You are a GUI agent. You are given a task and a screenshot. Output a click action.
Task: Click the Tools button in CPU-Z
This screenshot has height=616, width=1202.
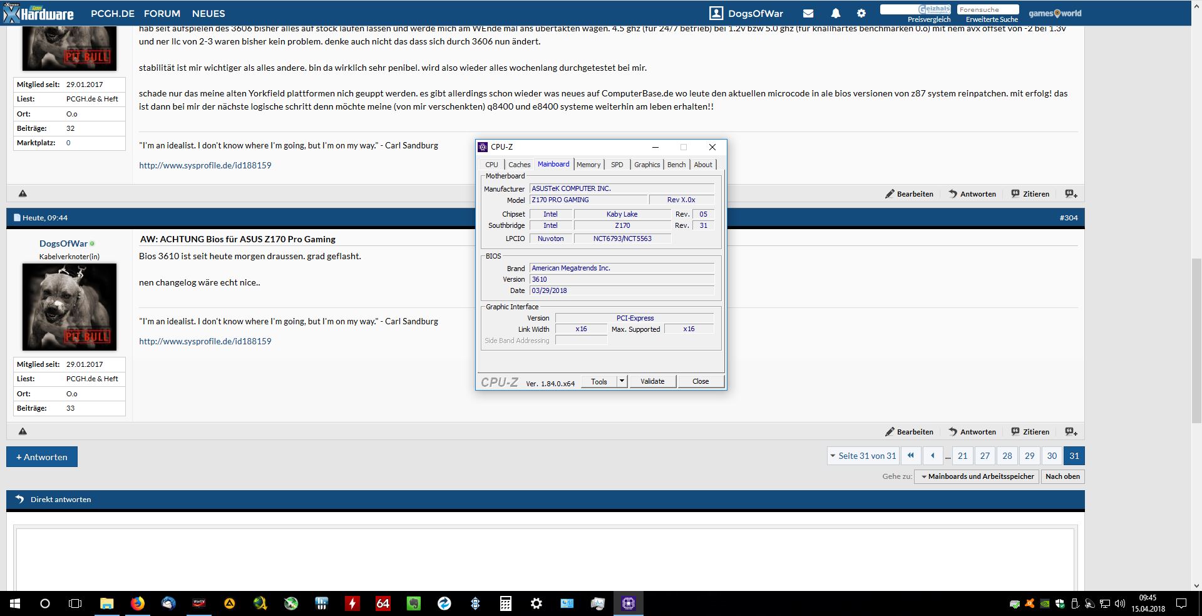(599, 381)
